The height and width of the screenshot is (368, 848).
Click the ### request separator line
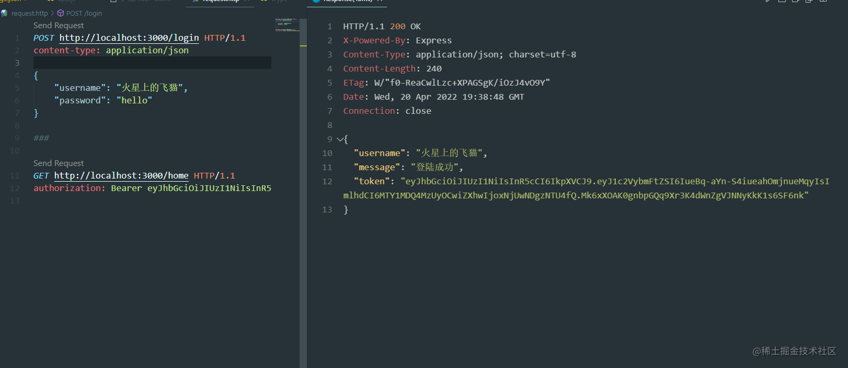[x=41, y=138]
